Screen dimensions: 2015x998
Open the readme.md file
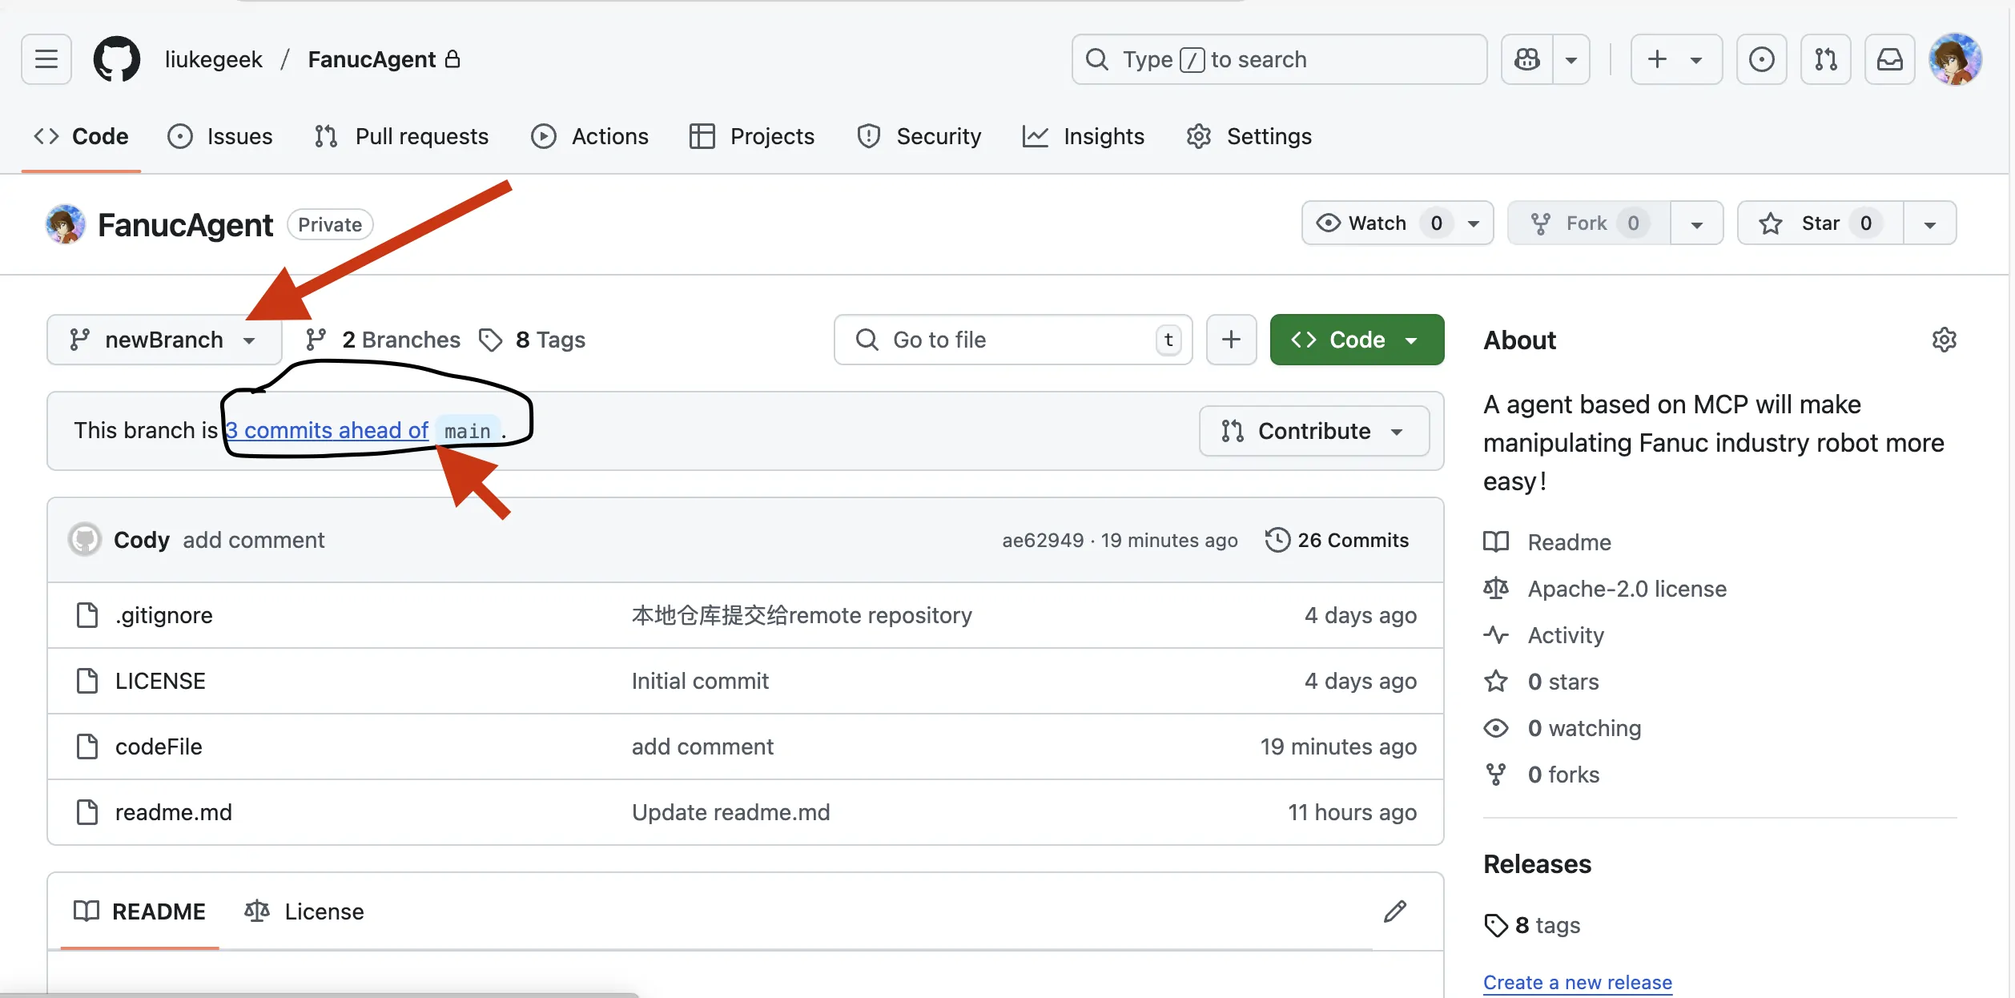tap(174, 812)
